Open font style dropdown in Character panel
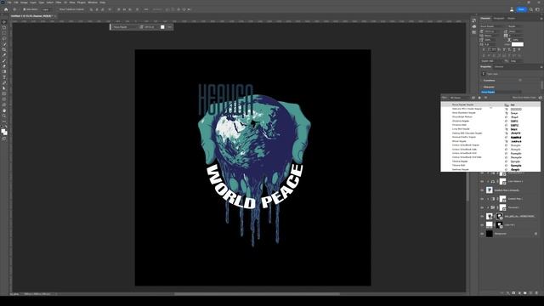 [515, 26]
